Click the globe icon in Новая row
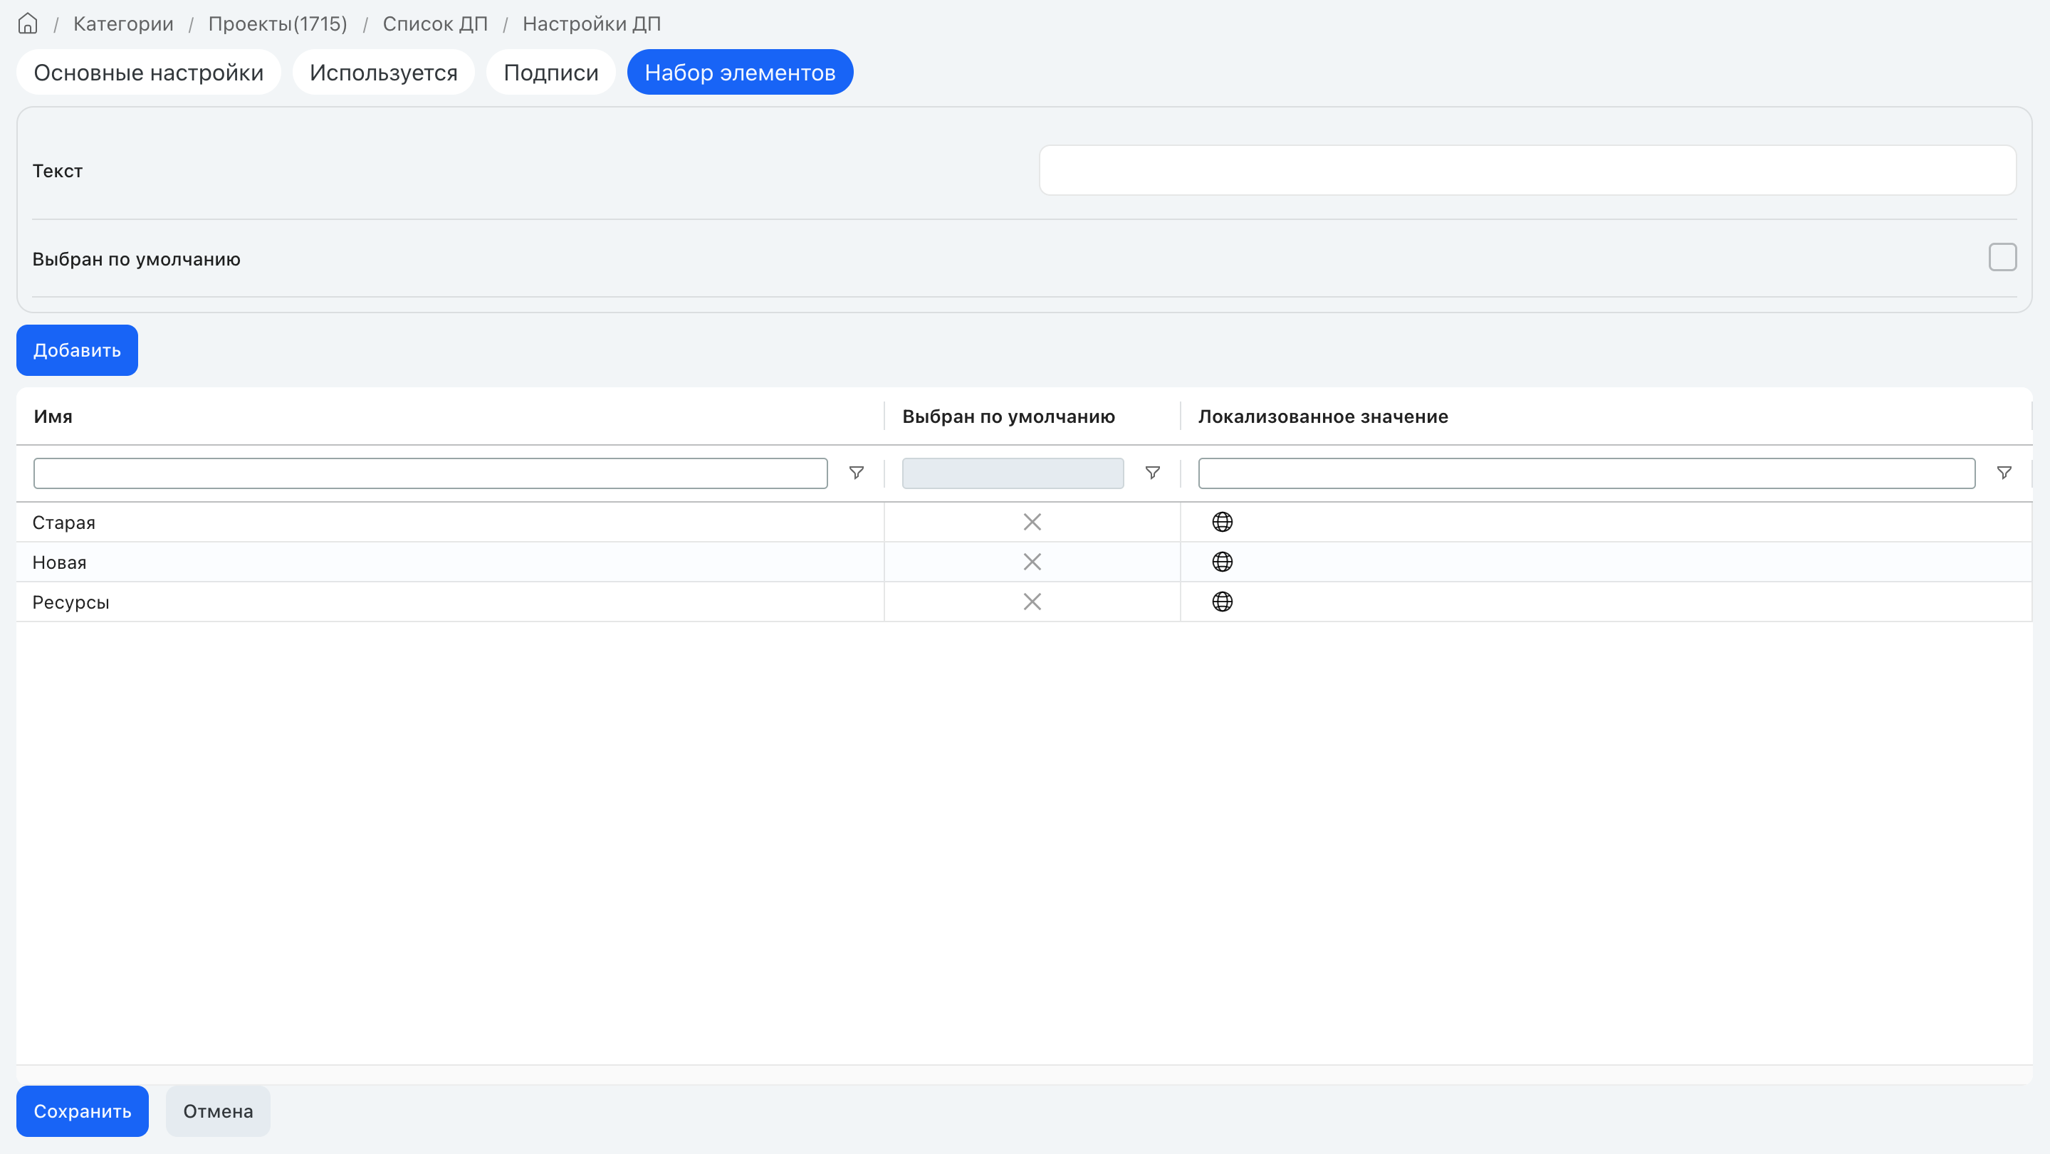Screen dimensions: 2050x1154 coord(1223,562)
